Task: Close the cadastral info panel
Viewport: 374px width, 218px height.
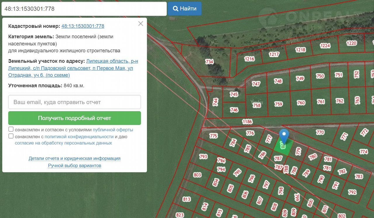Action: tap(141, 24)
